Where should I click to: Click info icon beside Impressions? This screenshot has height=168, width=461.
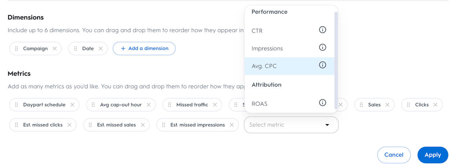click(x=322, y=47)
